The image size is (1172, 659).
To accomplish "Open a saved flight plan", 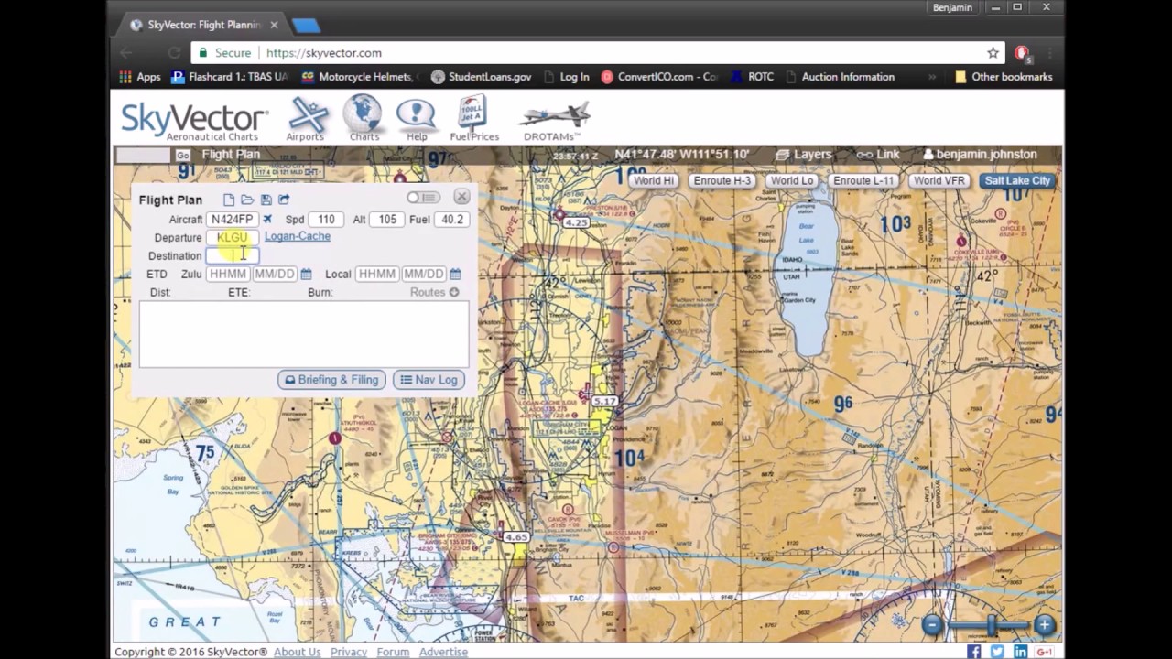I will click(246, 200).
